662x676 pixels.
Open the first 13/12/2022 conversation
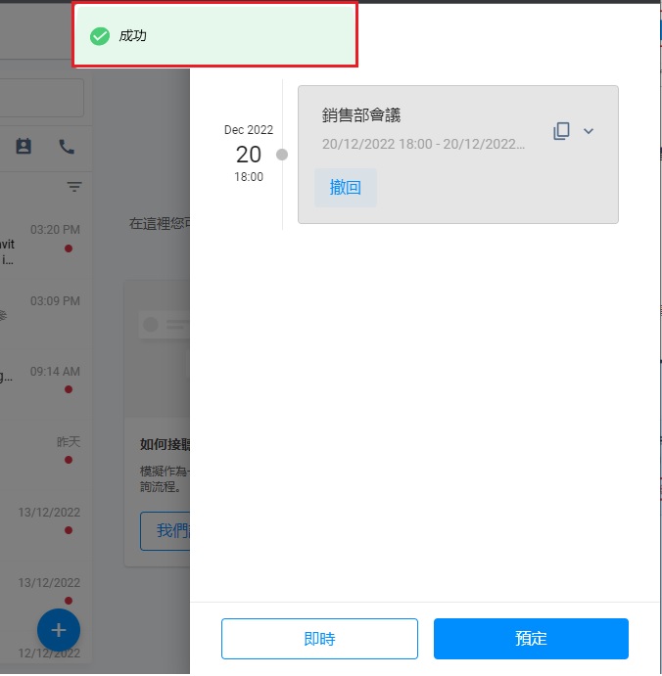(x=45, y=525)
